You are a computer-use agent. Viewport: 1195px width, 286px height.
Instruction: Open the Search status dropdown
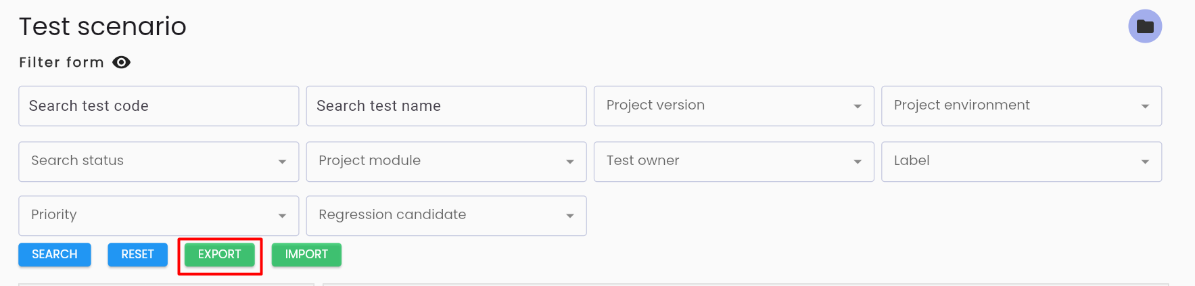(159, 161)
